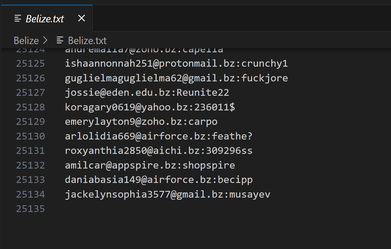Click the file icon in the Belize.txt tab

pyautogui.click(x=18, y=19)
